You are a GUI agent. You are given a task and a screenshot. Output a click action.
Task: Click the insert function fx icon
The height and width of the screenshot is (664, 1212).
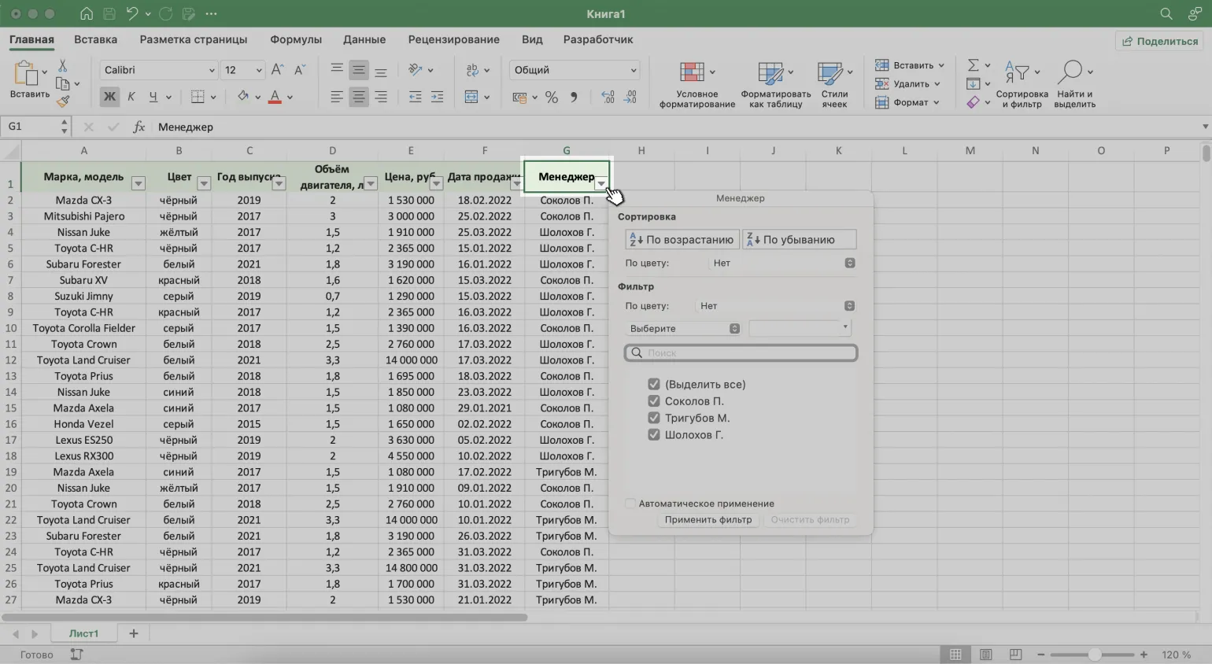139,127
